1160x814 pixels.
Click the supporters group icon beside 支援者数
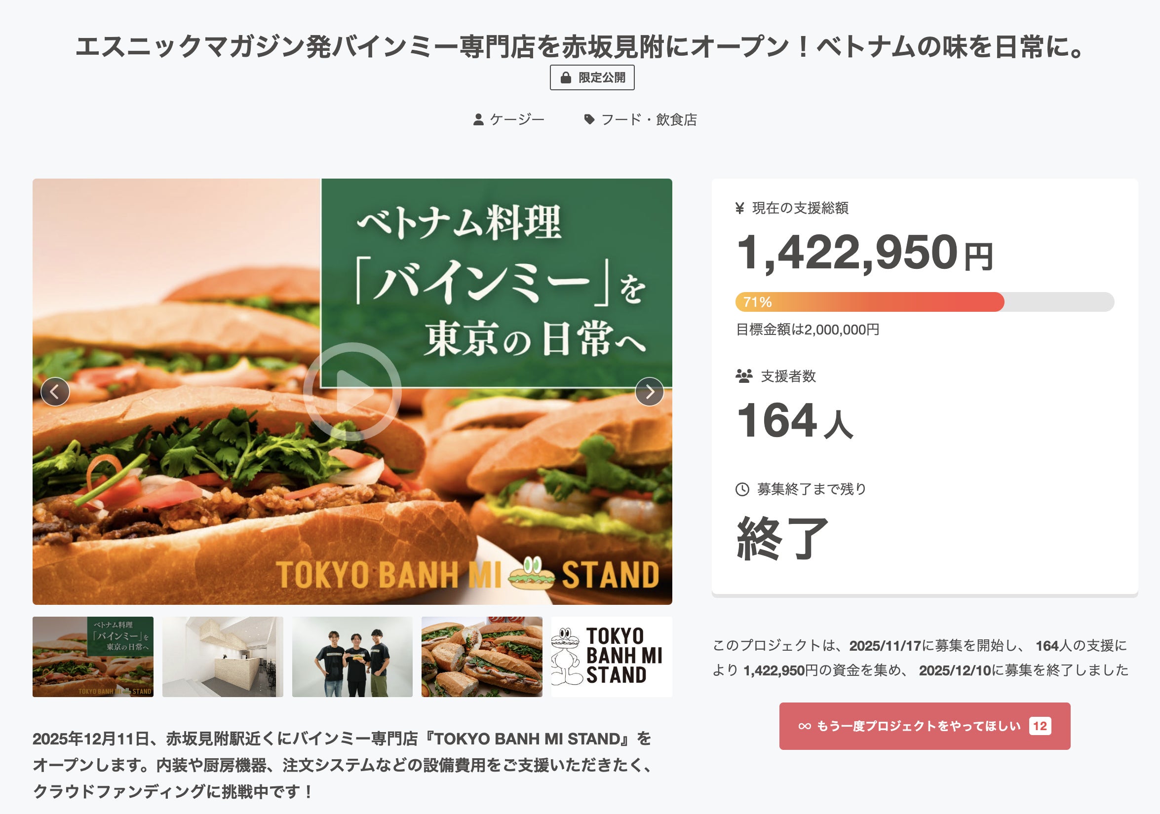click(744, 376)
